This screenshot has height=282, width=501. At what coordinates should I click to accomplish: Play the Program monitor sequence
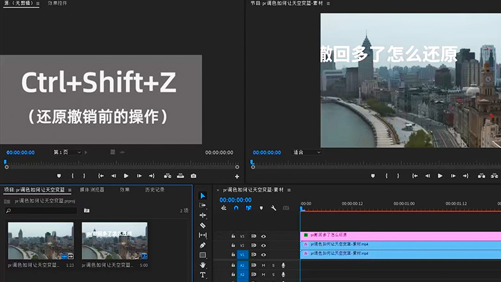pyautogui.click(x=440, y=176)
